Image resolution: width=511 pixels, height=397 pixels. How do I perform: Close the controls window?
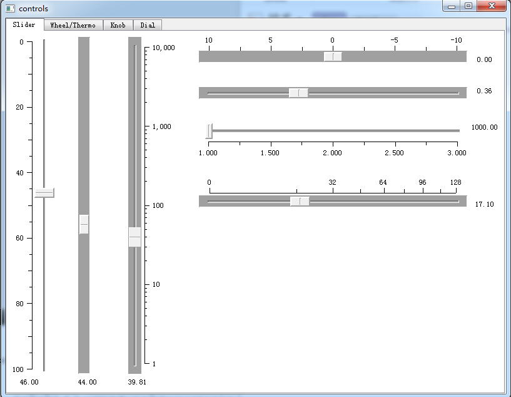[492, 6]
